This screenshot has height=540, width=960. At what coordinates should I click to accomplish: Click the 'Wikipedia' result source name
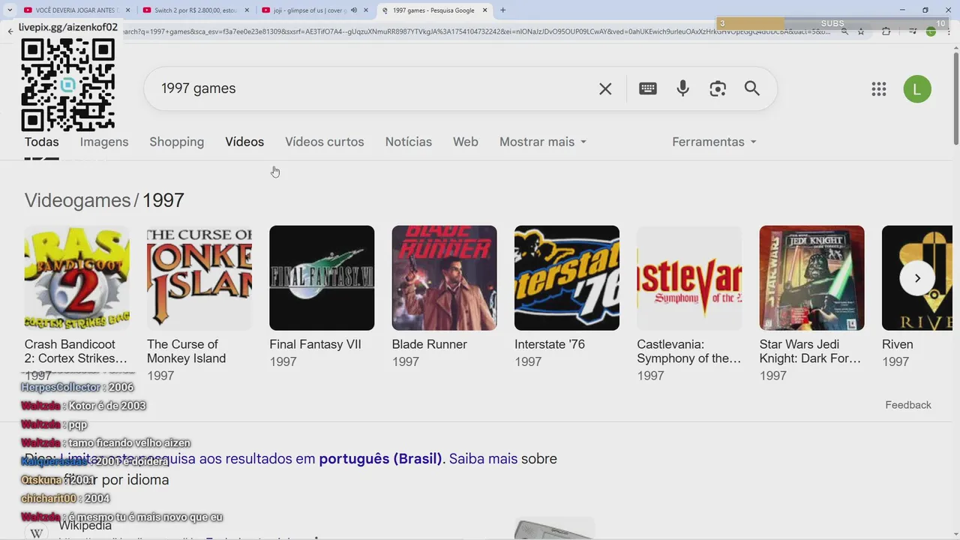(85, 526)
